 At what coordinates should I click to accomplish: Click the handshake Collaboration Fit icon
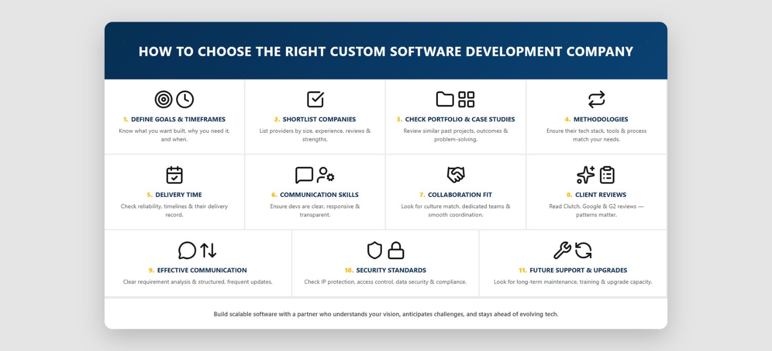pyautogui.click(x=456, y=175)
